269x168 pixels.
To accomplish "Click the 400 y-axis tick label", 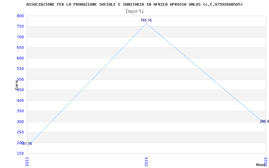I will pos(20,100).
